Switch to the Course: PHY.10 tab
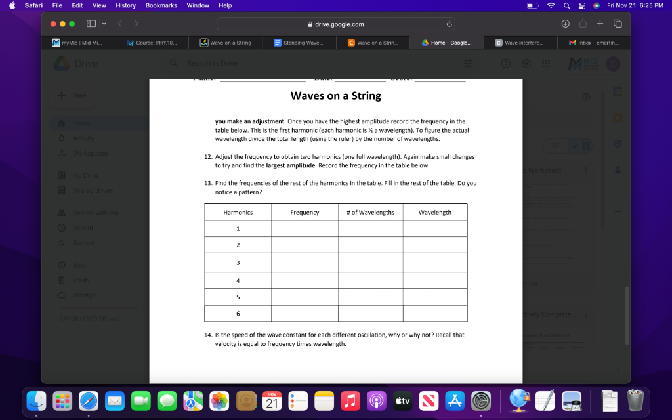This screenshot has width=672, height=420. click(x=152, y=43)
